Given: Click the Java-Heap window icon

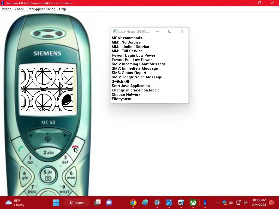Looking at the screenshot, I should pyautogui.click(x=115, y=32).
